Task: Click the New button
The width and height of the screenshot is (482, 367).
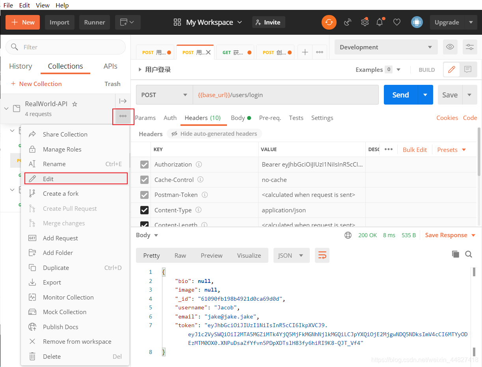Action: click(23, 22)
